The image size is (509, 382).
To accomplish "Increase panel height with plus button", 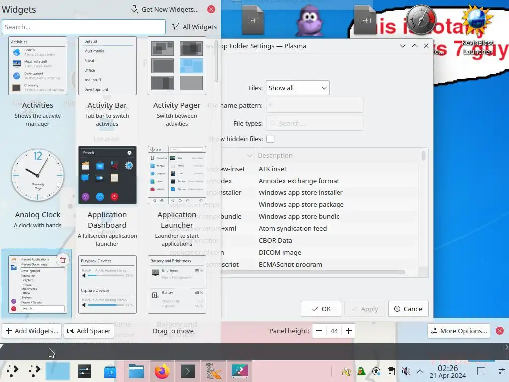I will click(349, 331).
